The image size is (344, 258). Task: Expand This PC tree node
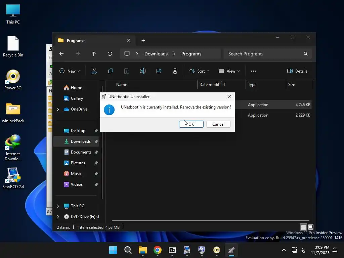point(58,206)
